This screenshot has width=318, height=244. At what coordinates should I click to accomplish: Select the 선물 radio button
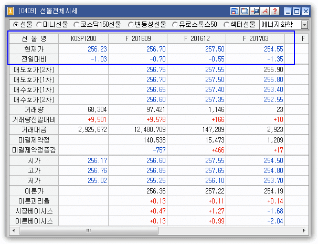point(16,25)
